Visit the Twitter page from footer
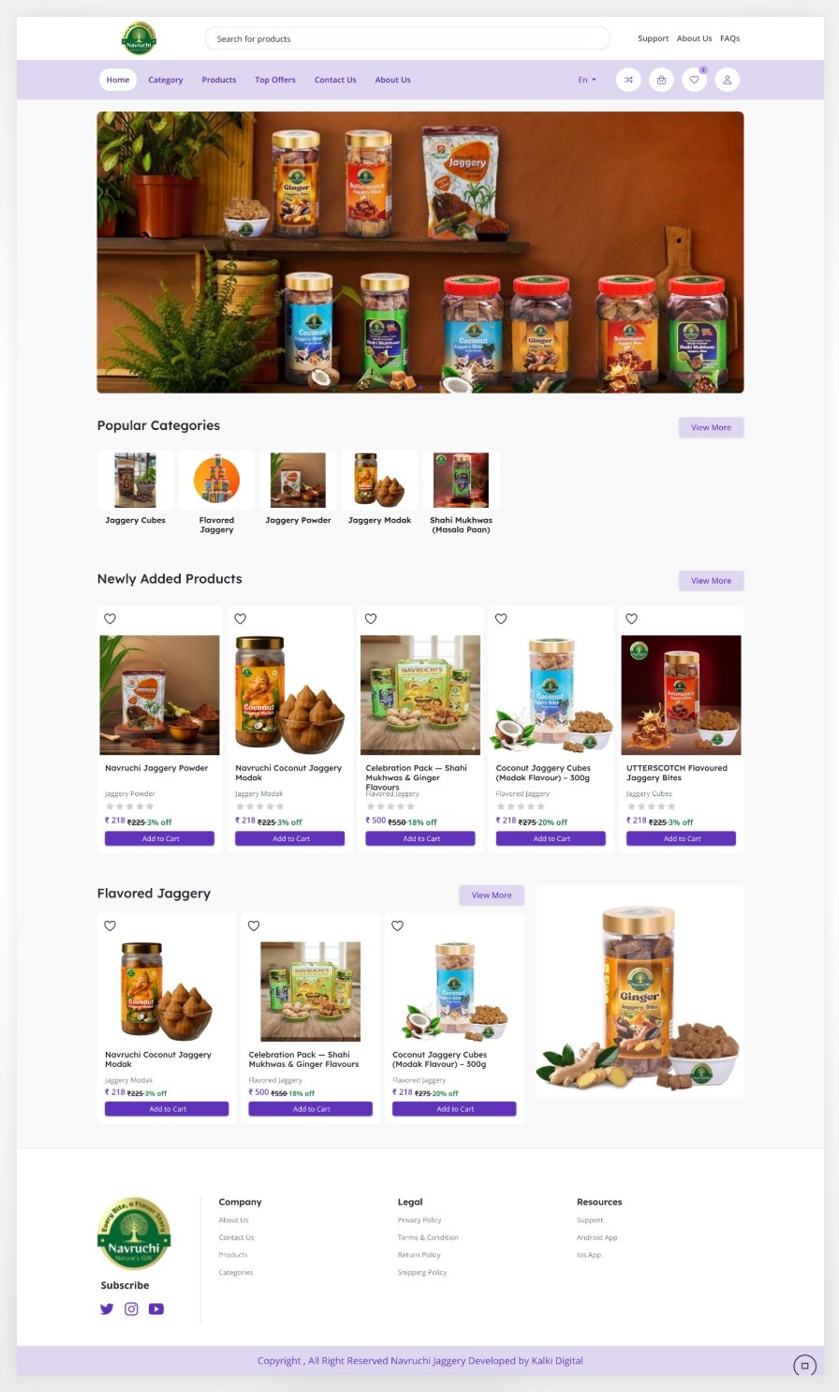The image size is (839, 1392). pos(107,1309)
